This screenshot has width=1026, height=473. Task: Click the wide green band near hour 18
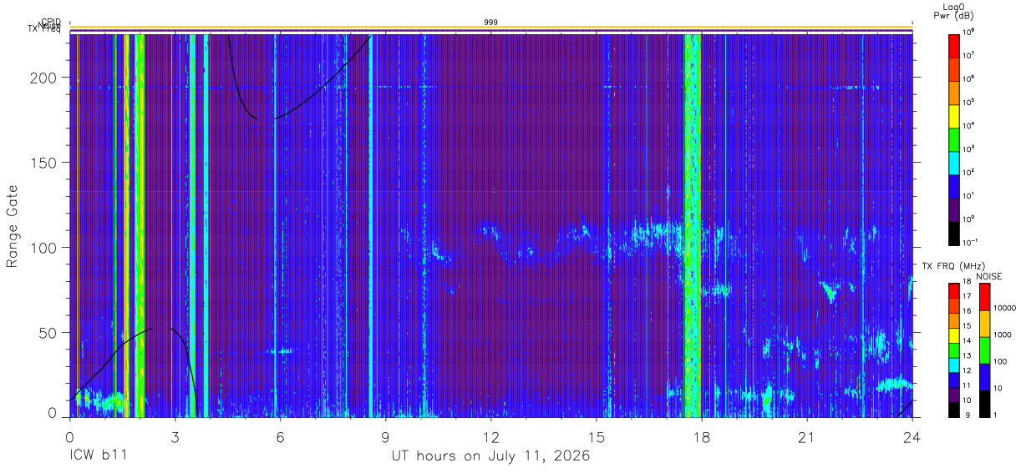[x=692, y=225]
